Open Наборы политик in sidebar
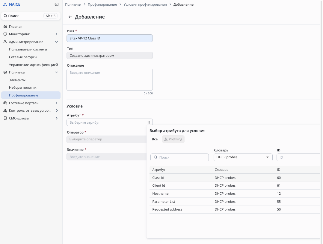This screenshot has width=323, height=244. tap(22, 88)
